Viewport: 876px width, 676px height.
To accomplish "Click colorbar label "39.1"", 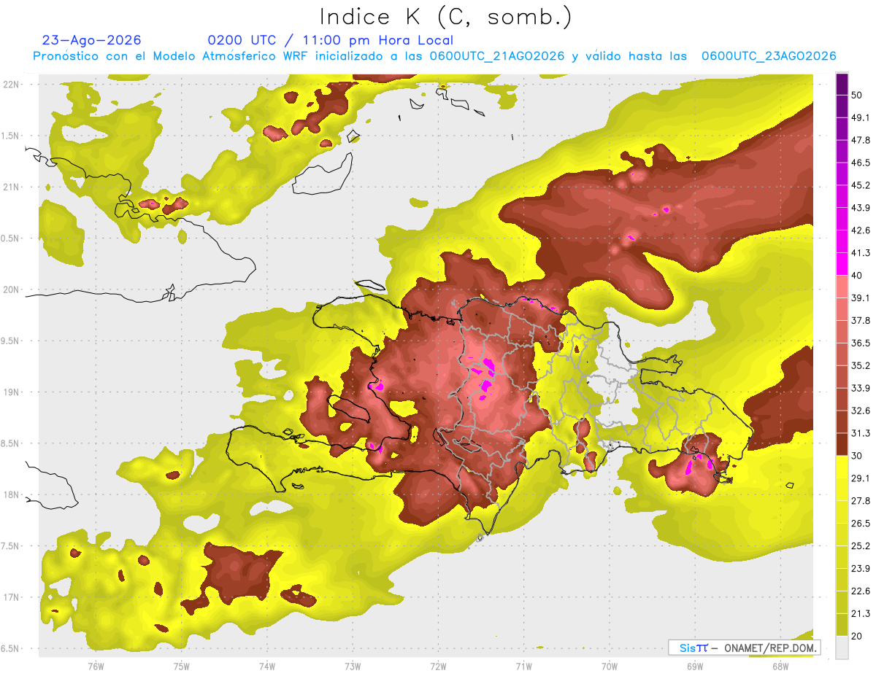I will 861,298.
